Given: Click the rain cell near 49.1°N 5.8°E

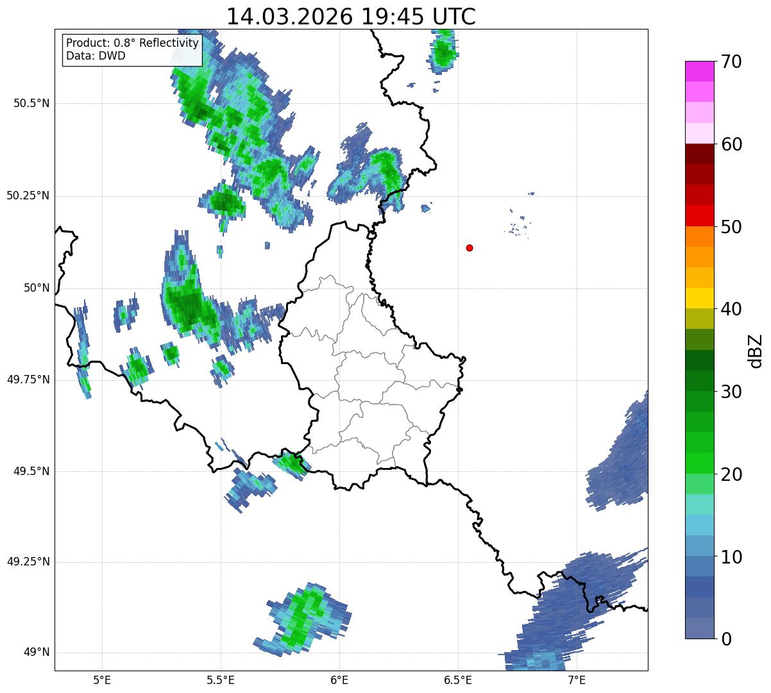Looking at the screenshot, I should pos(303,620).
